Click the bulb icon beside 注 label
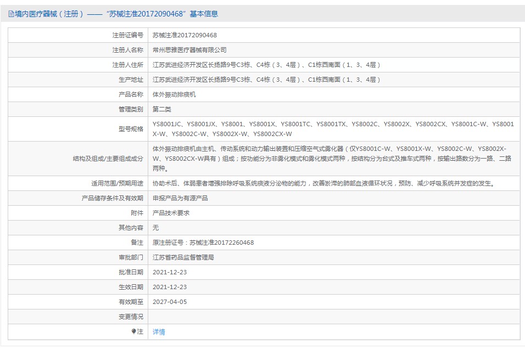This screenshot has width=525, height=355. coord(133,331)
